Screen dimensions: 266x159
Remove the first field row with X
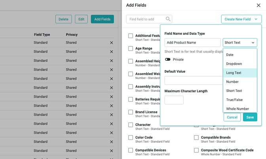pyautogui.click(x=111, y=42)
